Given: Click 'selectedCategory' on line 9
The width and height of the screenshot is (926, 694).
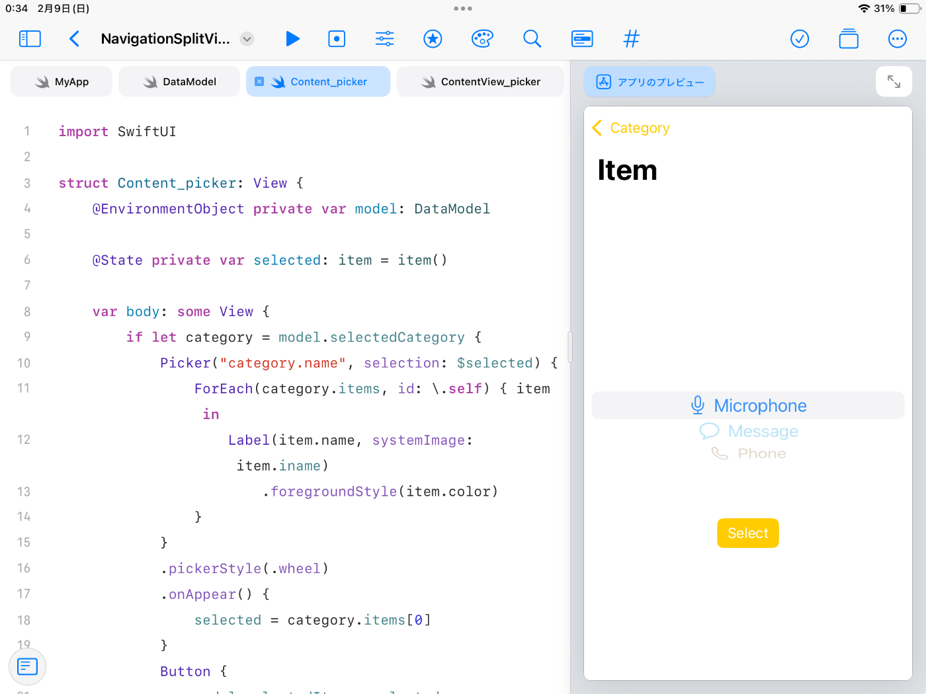Looking at the screenshot, I should [397, 337].
